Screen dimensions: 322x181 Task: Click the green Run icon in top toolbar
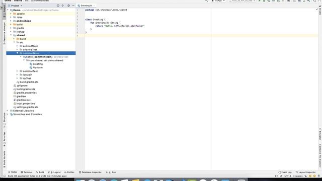(260, 1)
